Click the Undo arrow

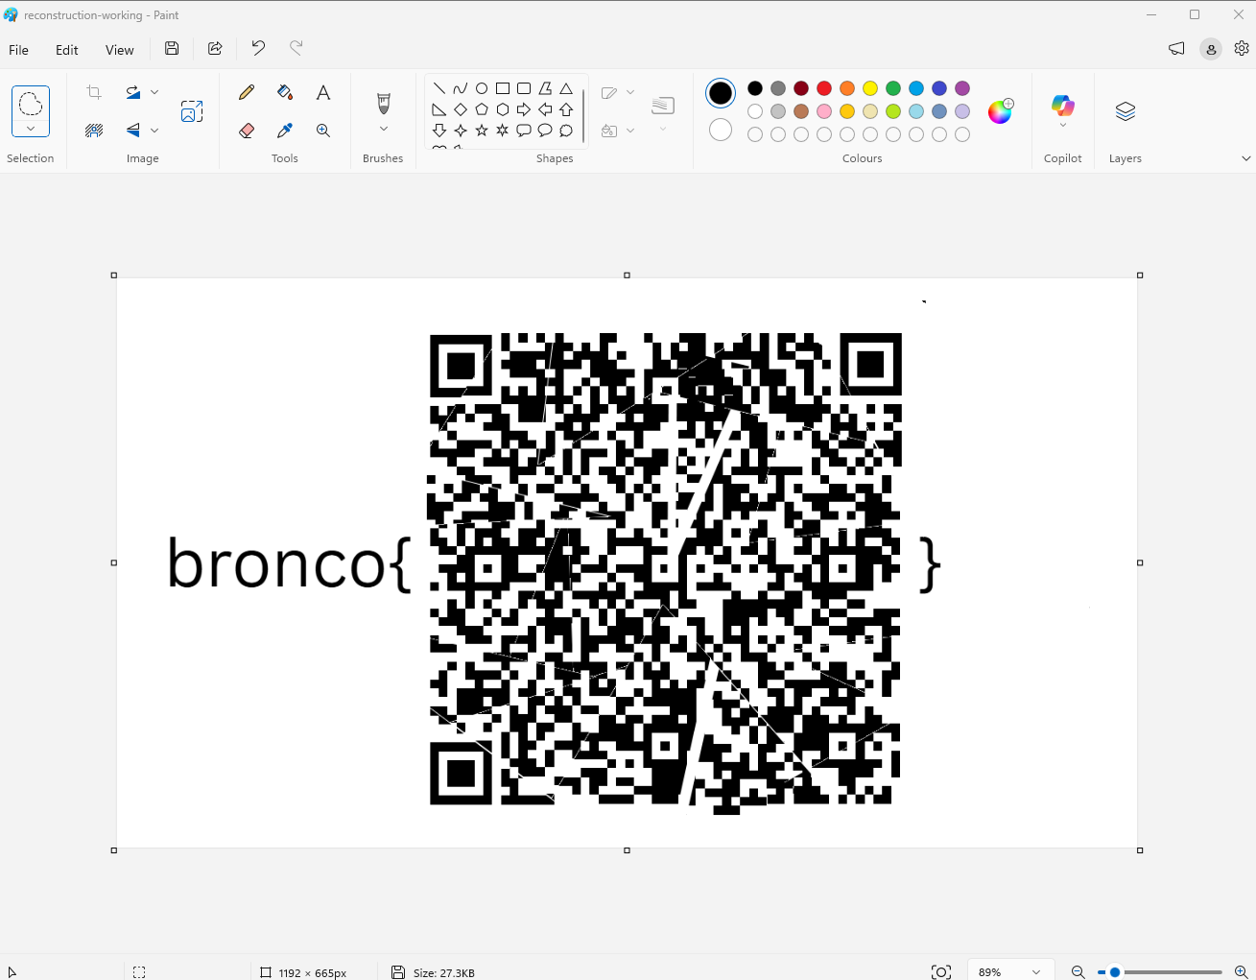(258, 48)
